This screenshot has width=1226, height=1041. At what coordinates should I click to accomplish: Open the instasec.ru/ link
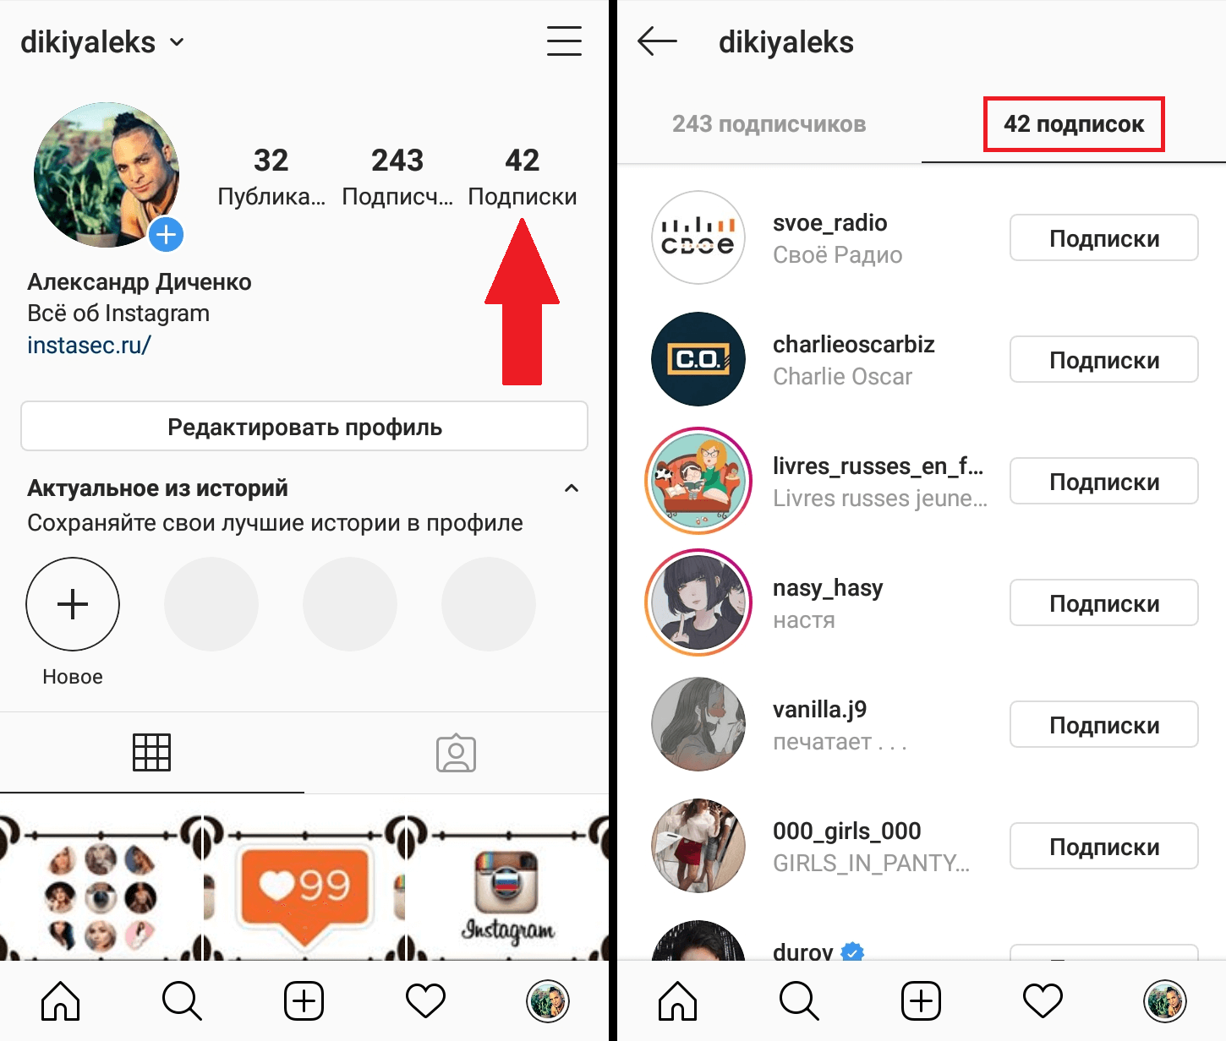point(89,345)
